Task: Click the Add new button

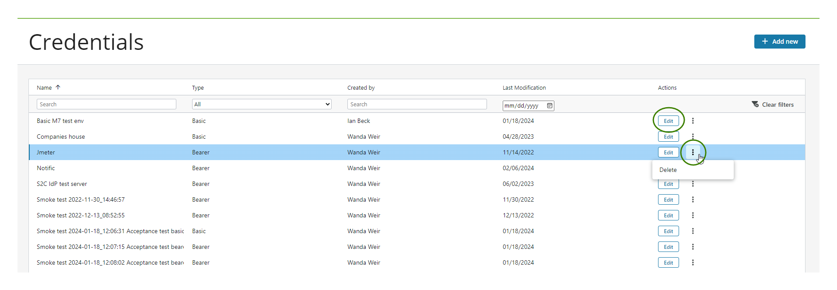Action: coord(779,42)
